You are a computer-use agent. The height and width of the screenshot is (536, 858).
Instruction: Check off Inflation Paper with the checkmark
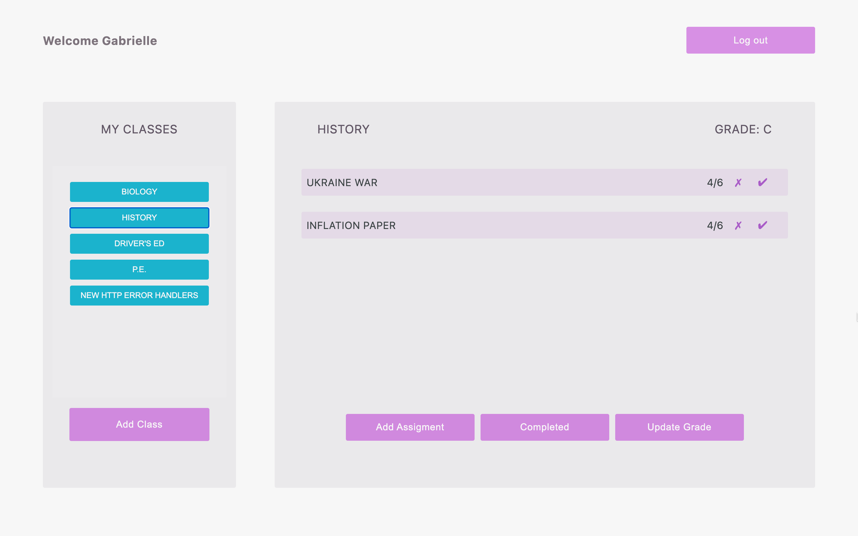coord(762,225)
